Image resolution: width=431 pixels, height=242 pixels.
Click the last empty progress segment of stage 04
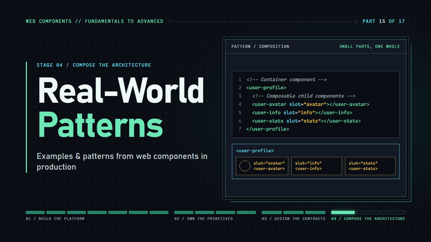[x=393, y=212]
